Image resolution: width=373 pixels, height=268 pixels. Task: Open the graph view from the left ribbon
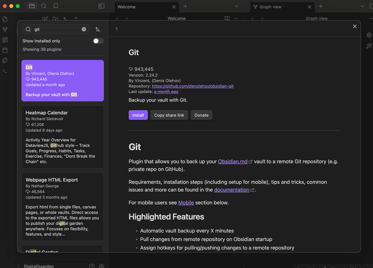tap(5, 29)
